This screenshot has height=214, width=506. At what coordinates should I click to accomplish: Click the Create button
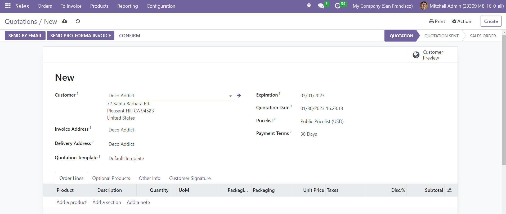tap(491, 21)
